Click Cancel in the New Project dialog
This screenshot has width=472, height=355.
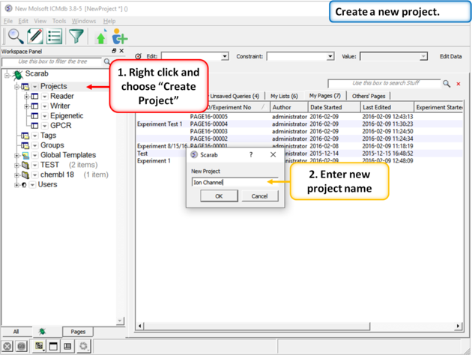click(x=259, y=196)
